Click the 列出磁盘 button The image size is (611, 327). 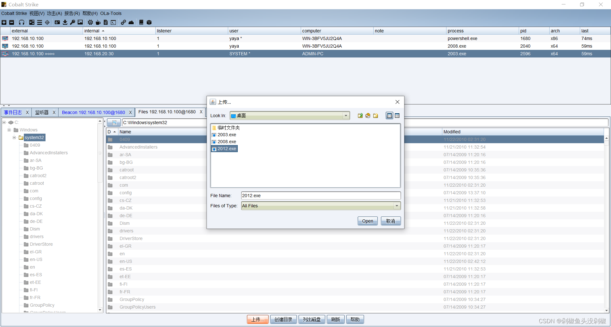[312, 319]
